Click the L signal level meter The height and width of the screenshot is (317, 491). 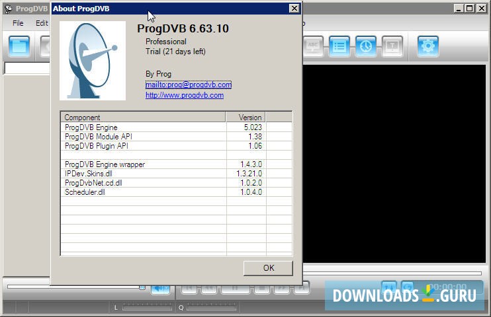147,308
